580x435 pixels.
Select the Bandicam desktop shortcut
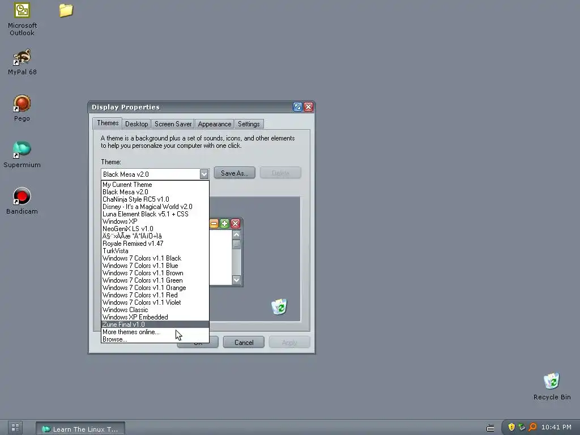click(x=22, y=201)
